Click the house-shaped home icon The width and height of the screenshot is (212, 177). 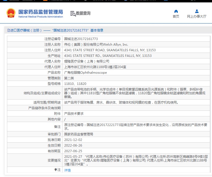tap(176, 11)
